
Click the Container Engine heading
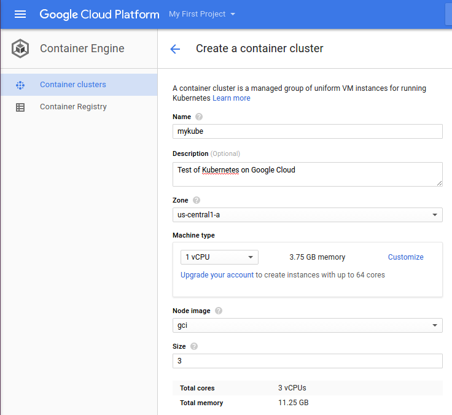[82, 48]
